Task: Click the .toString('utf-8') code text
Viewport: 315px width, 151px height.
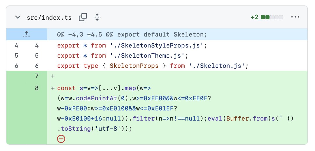Action: 92,128
